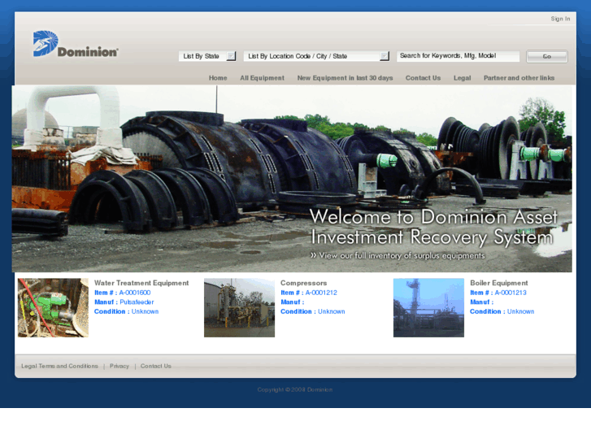
Task: Click the Compressors heading
Action: point(303,283)
